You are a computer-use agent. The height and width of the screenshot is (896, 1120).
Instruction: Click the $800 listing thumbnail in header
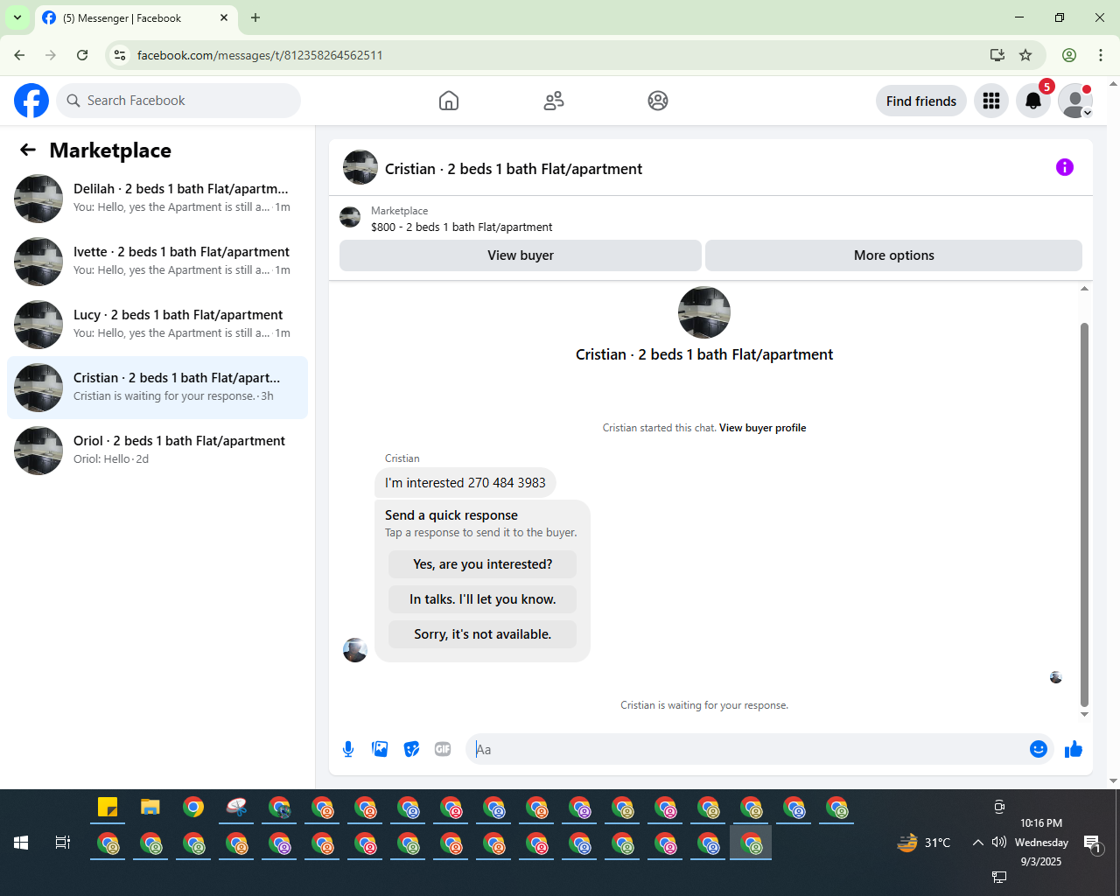click(350, 217)
